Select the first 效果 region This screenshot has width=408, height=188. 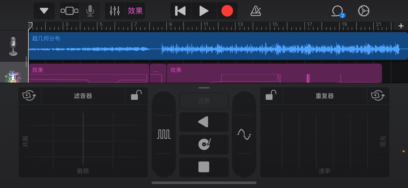(x=89, y=73)
